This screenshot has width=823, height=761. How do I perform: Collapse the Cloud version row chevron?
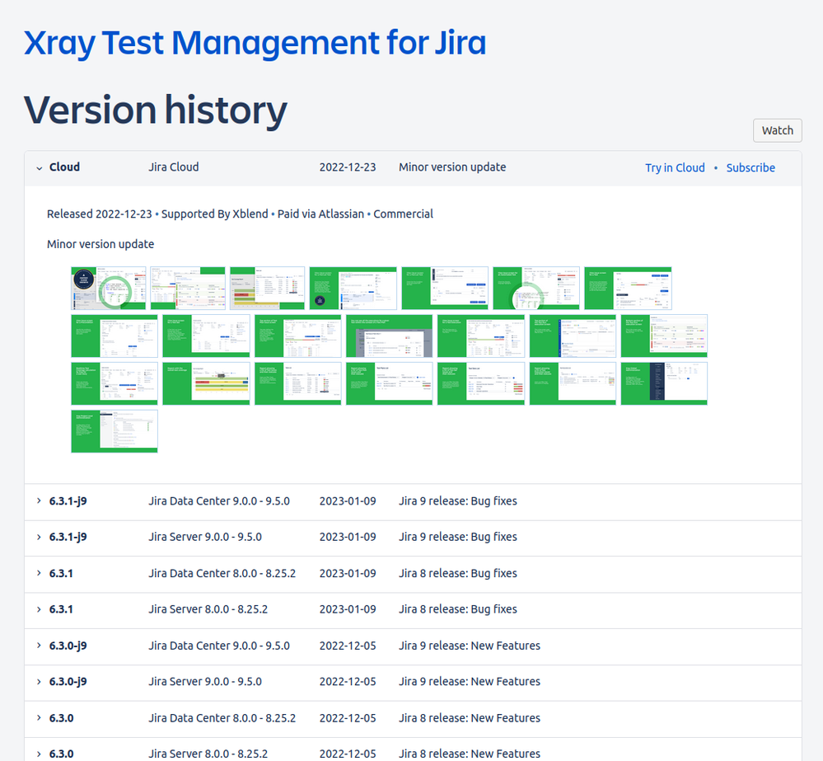39,168
